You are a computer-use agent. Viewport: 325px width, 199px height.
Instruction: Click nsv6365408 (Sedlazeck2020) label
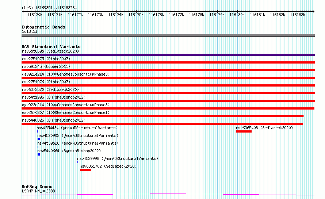pyautogui.click(x=264, y=128)
